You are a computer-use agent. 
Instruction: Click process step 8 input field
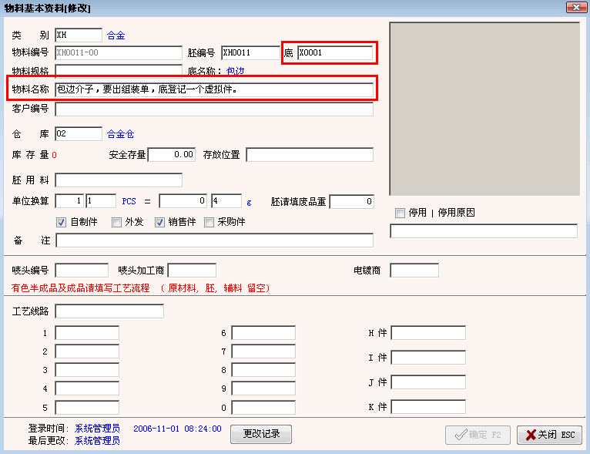(x=263, y=370)
